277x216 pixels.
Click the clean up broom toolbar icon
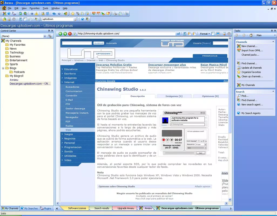[x=103, y=13]
